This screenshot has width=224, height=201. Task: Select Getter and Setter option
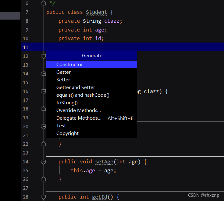pyautogui.click(x=91, y=87)
